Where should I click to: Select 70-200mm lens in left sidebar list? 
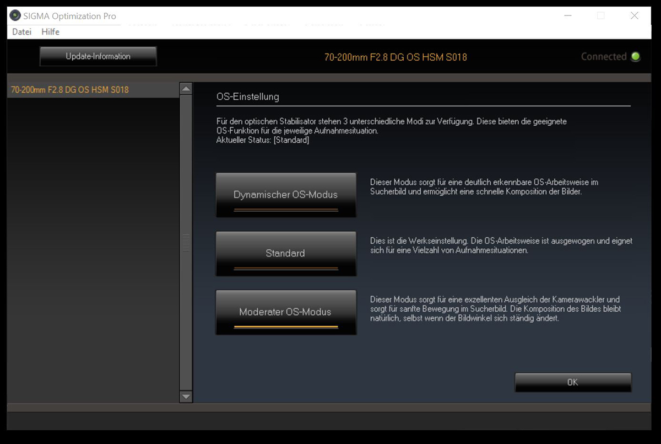[x=70, y=89]
